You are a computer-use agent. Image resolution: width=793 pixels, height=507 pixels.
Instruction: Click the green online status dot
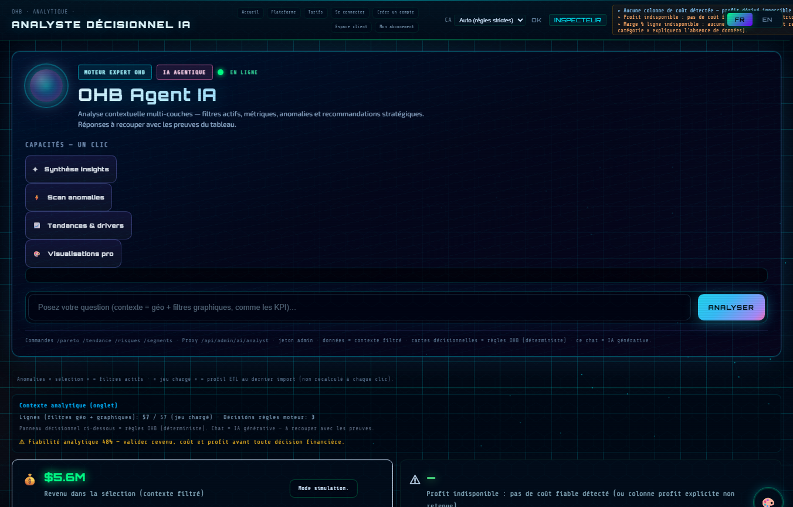click(x=221, y=72)
